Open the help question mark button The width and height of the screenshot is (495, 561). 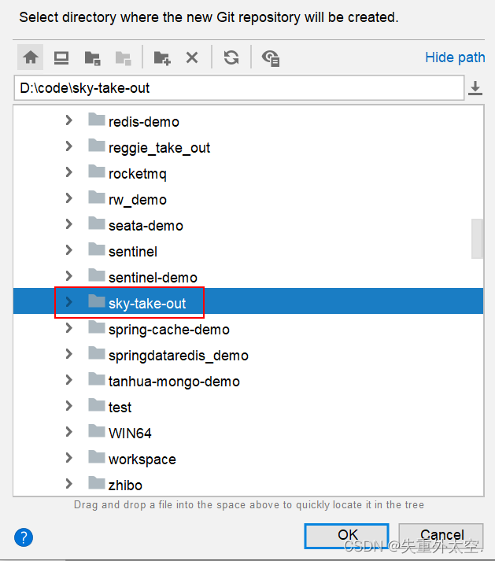[24, 537]
